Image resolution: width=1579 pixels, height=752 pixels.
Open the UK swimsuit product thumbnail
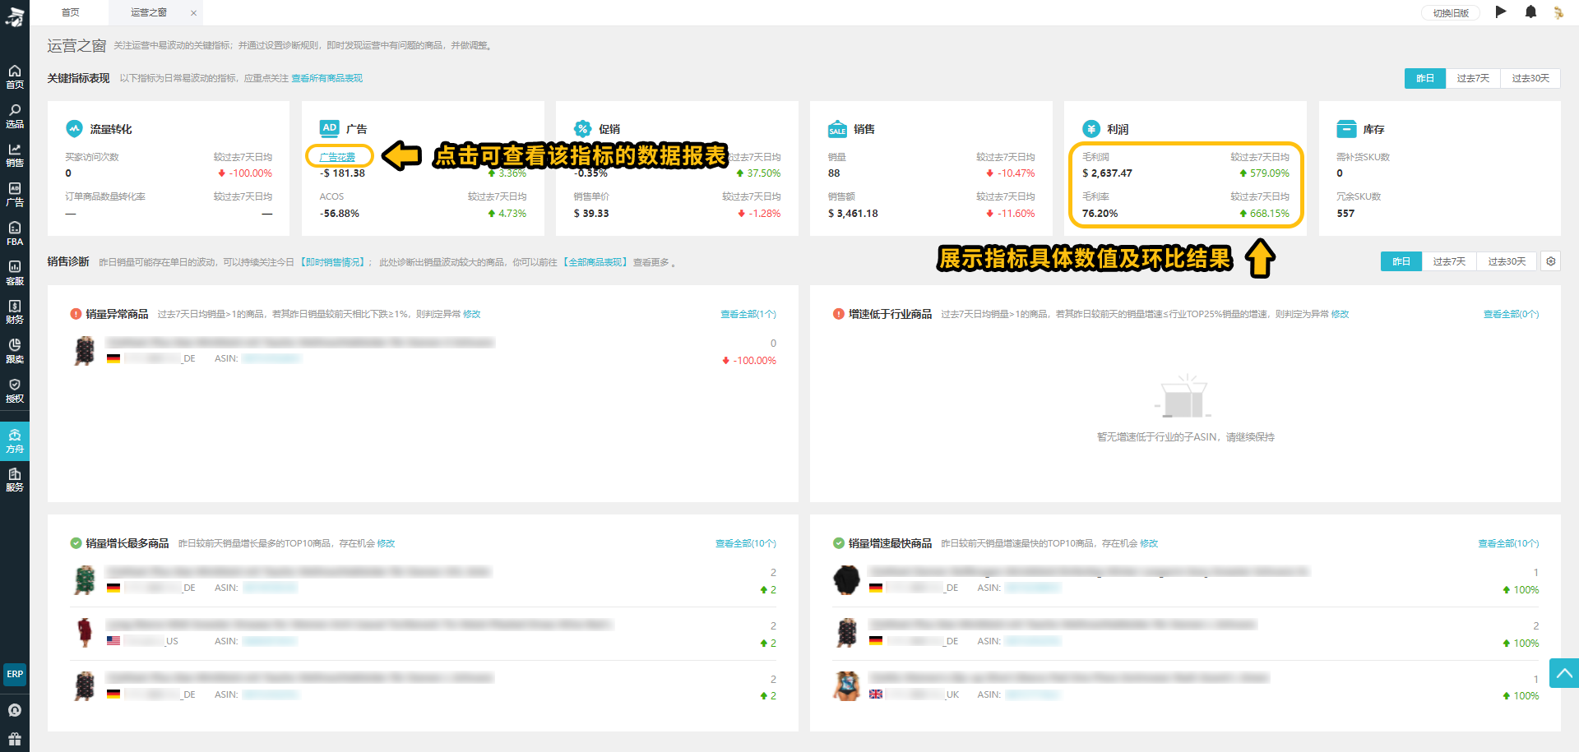coord(846,685)
